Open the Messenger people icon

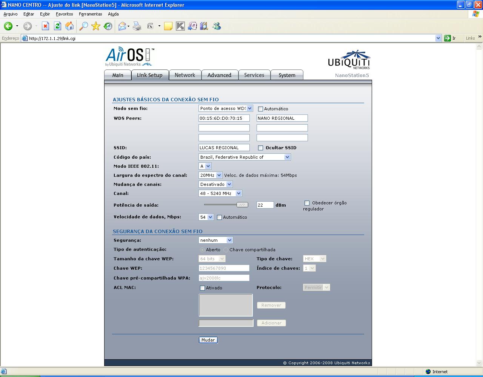217,26
